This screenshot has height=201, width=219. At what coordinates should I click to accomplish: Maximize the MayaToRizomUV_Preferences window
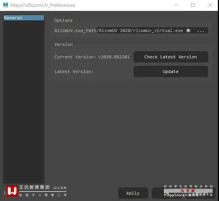coord(193,5)
